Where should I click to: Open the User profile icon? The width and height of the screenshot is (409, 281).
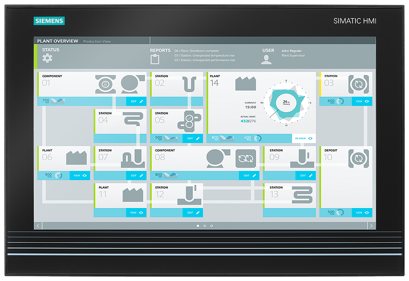tap(266, 59)
